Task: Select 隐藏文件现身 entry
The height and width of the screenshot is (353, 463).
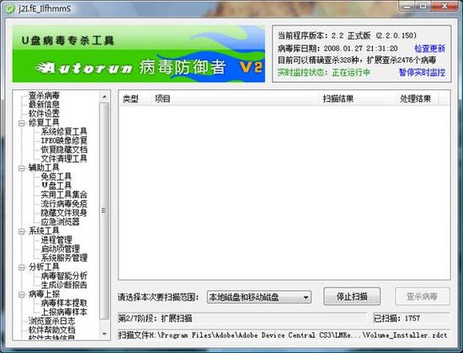Action: tap(64, 213)
